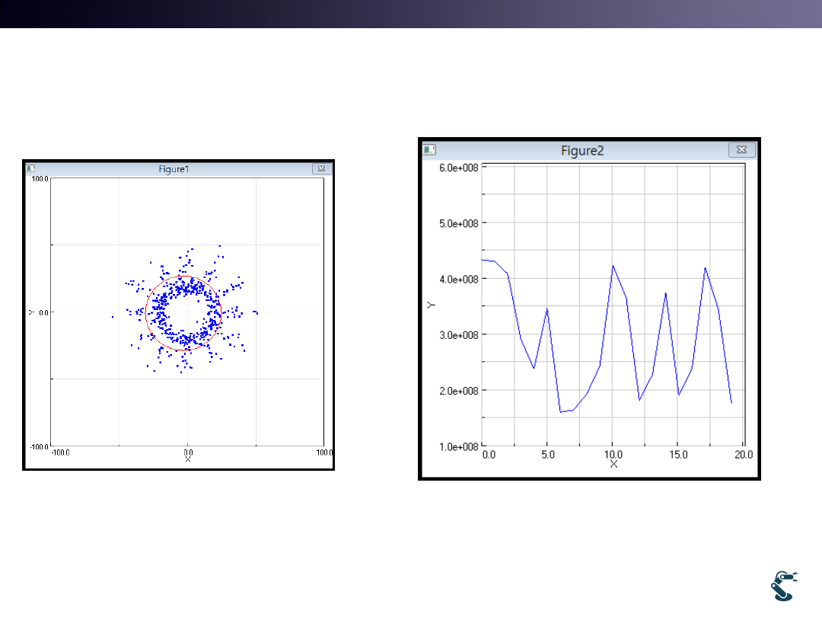Select the Figure1 title bar text
822x617 pixels.
[174, 169]
